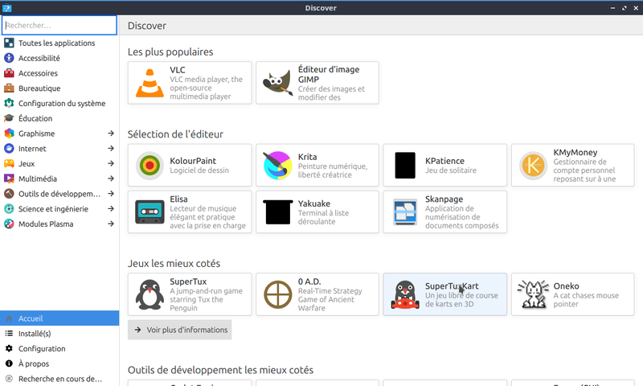Click the Jeux gamepad icon
This screenshot has height=386, width=643.
point(9,163)
